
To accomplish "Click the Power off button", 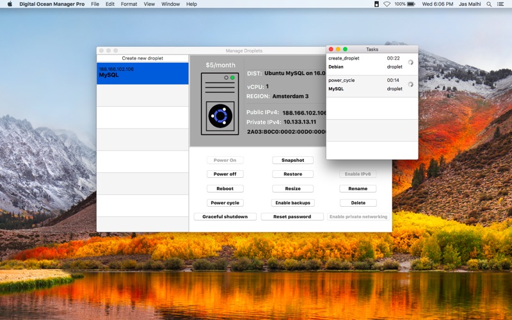I will [225, 174].
